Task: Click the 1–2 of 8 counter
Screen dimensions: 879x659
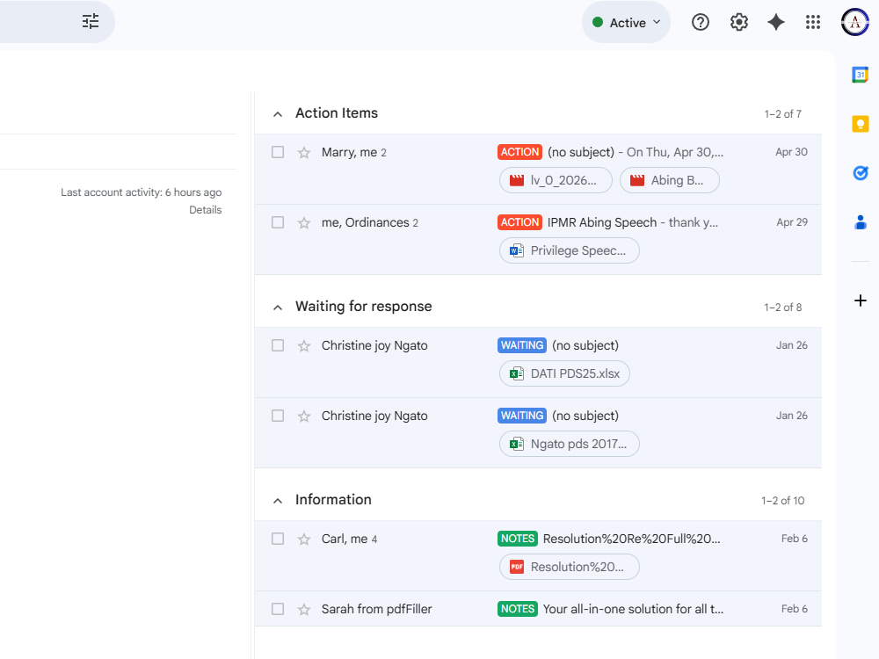Action: tap(782, 308)
